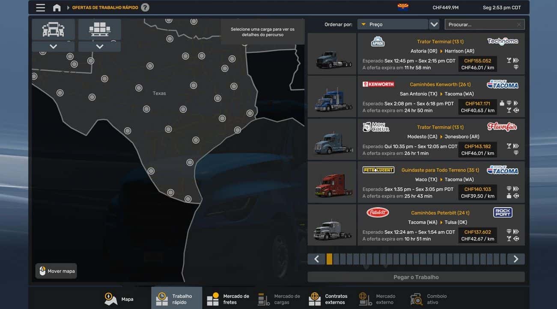Select the truck type filter icon
Screen dimensions: 557x309
click(x=53, y=29)
